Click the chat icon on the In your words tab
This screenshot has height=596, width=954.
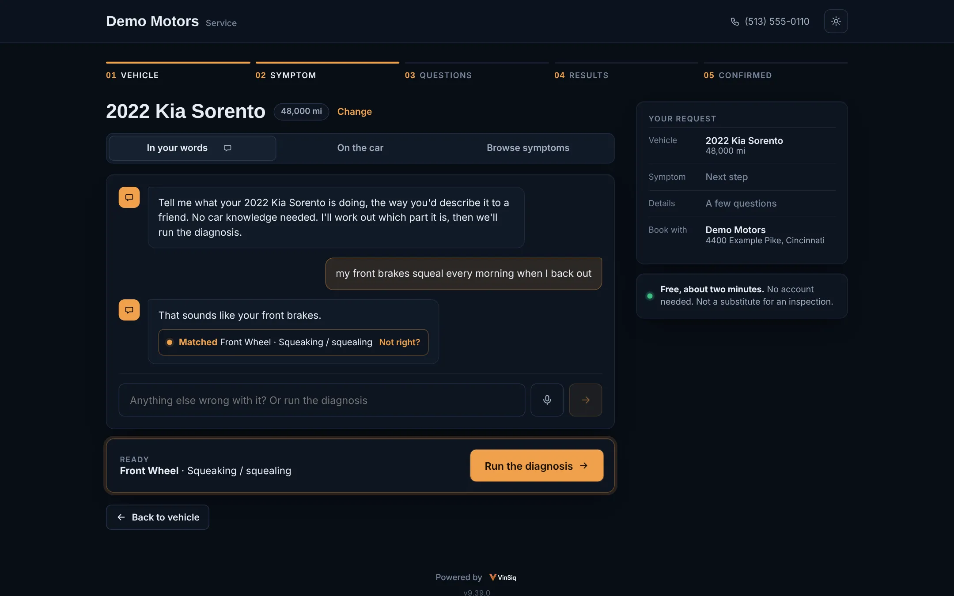click(x=227, y=148)
